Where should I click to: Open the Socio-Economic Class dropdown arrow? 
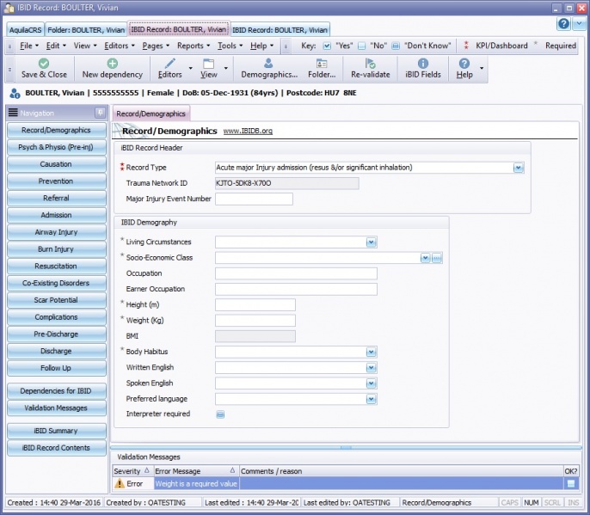pyautogui.click(x=425, y=258)
